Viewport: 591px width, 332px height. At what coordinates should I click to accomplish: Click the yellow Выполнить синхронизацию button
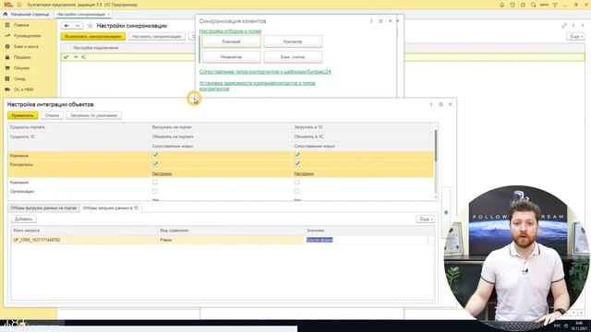click(93, 37)
